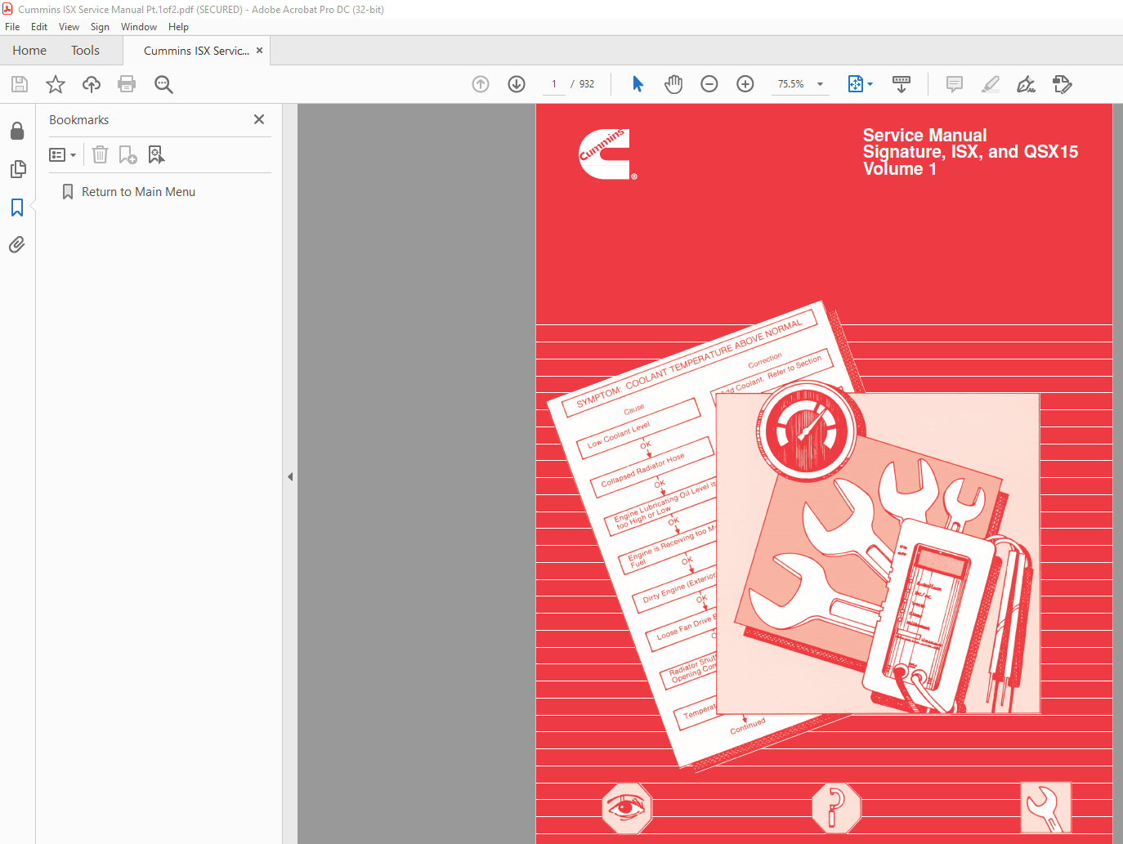Close the Bookmarks panel
The height and width of the screenshot is (844, 1123).
click(x=259, y=119)
